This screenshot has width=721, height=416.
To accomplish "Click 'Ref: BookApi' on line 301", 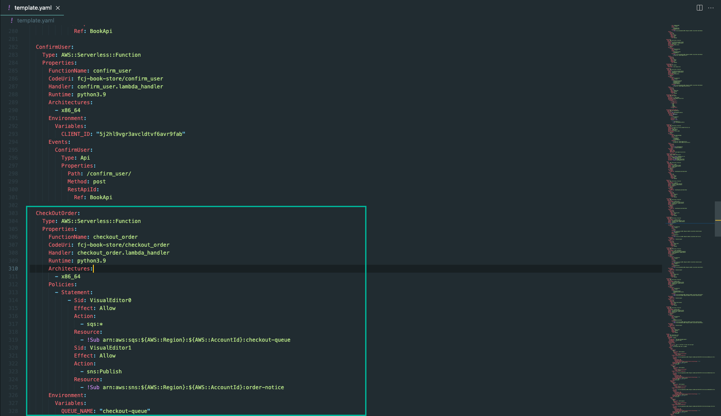I will click(x=93, y=197).
